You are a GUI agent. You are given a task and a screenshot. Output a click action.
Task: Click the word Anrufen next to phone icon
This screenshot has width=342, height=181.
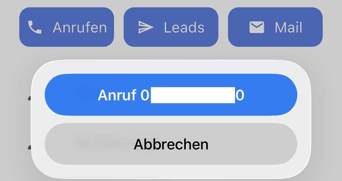coord(80,27)
